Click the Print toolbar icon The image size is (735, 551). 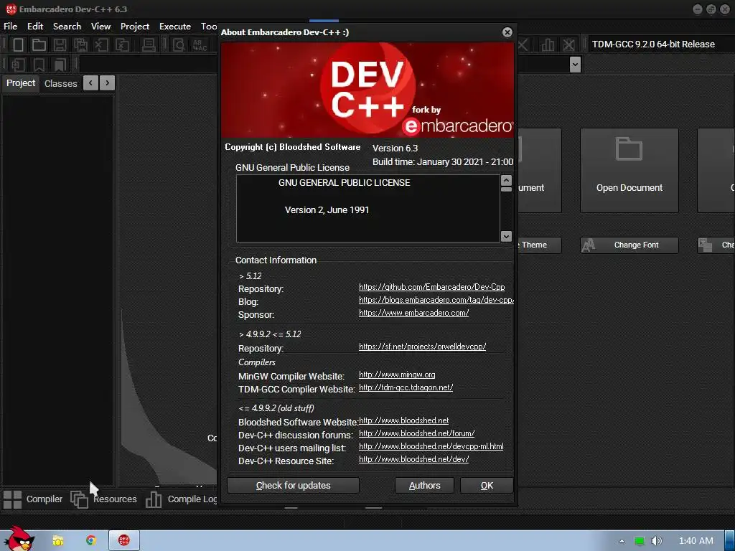(149, 45)
